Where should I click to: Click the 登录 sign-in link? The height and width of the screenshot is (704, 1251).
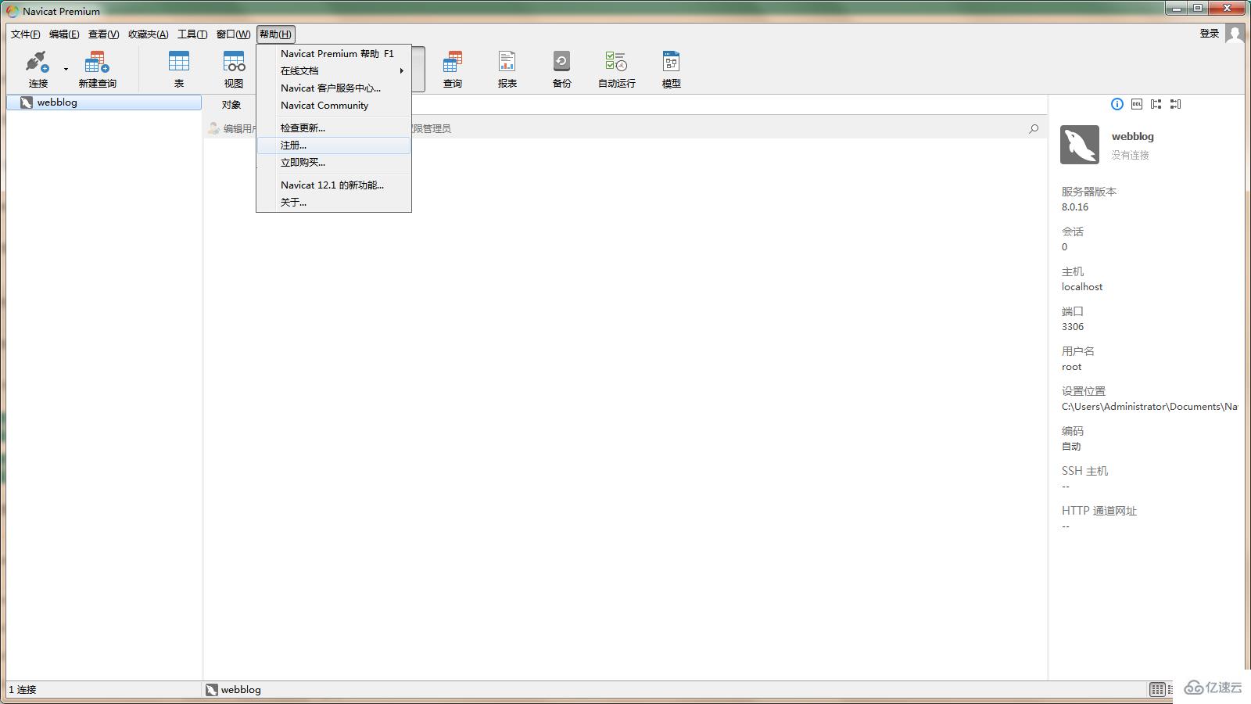1210,34
